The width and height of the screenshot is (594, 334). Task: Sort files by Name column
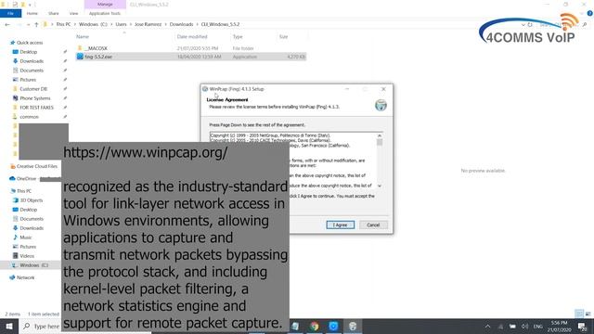[83, 37]
